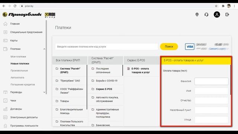
Task: Click the Фамилия input field
Action: pos(211,81)
